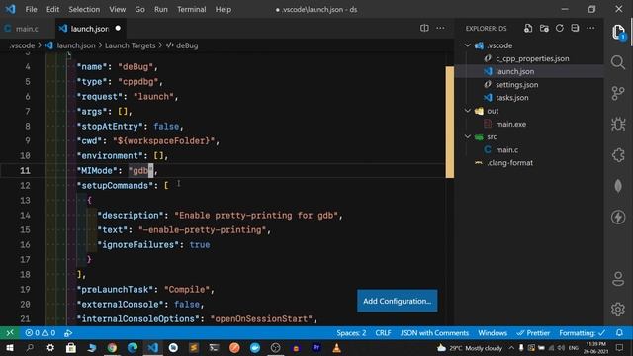Open the Edit menu
The width and height of the screenshot is (633, 356).
pos(52,9)
